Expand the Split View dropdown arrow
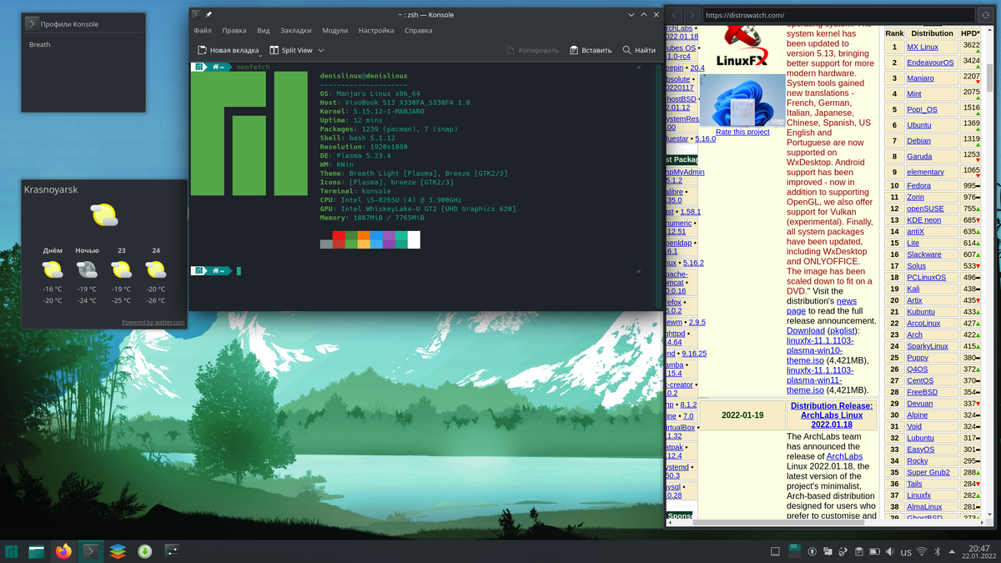Image resolution: width=1001 pixels, height=563 pixels. [320, 50]
